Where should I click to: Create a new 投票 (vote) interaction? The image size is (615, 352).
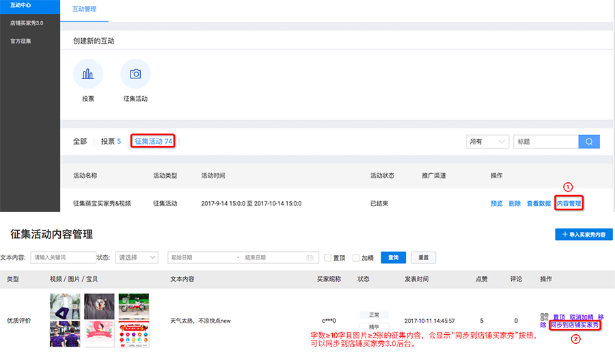[x=88, y=74]
